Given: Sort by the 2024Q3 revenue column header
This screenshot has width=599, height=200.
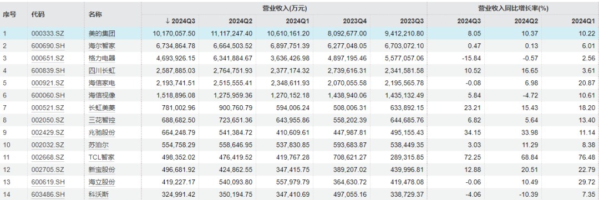Looking at the screenshot, I should (180, 20).
